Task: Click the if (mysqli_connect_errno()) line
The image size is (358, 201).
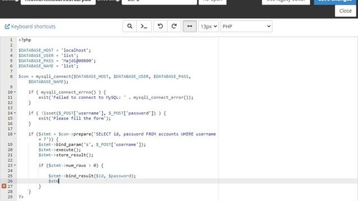Action: pyautogui.click(x=67, y=92)
